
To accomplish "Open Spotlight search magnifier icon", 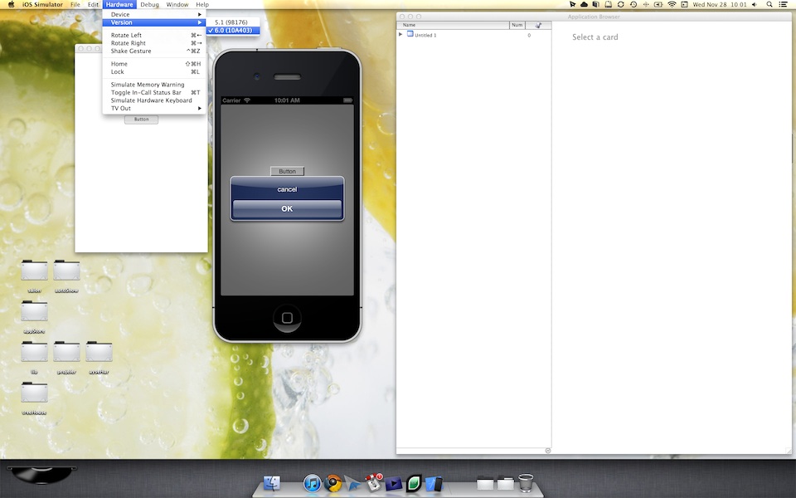I will click(768, 5).
